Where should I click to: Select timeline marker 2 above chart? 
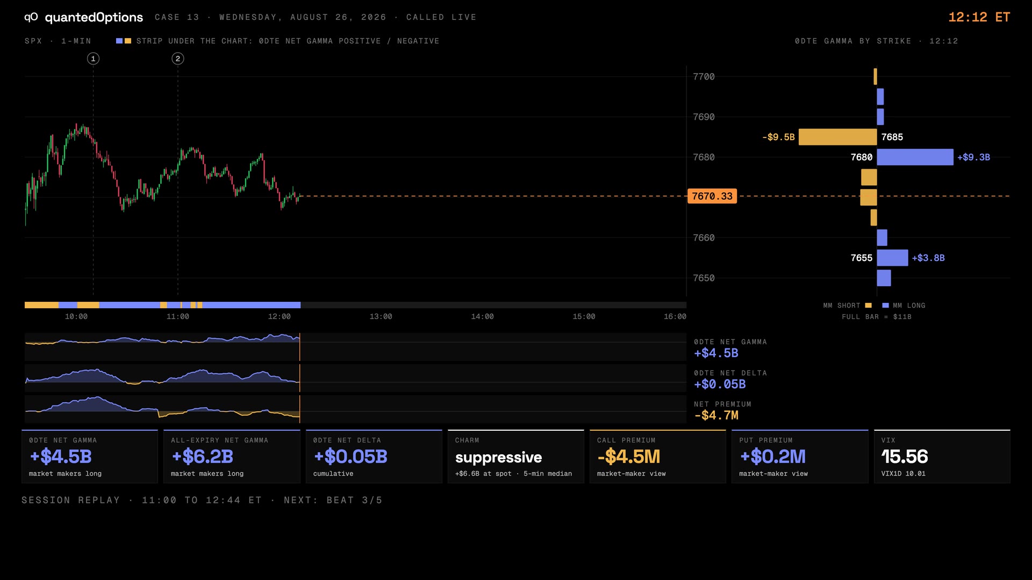click(x=178, y=59)
